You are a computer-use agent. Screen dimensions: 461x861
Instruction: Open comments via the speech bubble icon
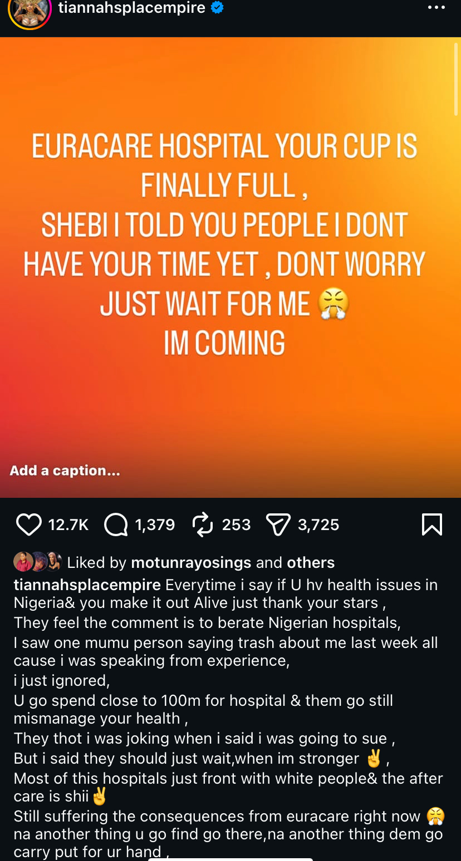tap(116, 524)
